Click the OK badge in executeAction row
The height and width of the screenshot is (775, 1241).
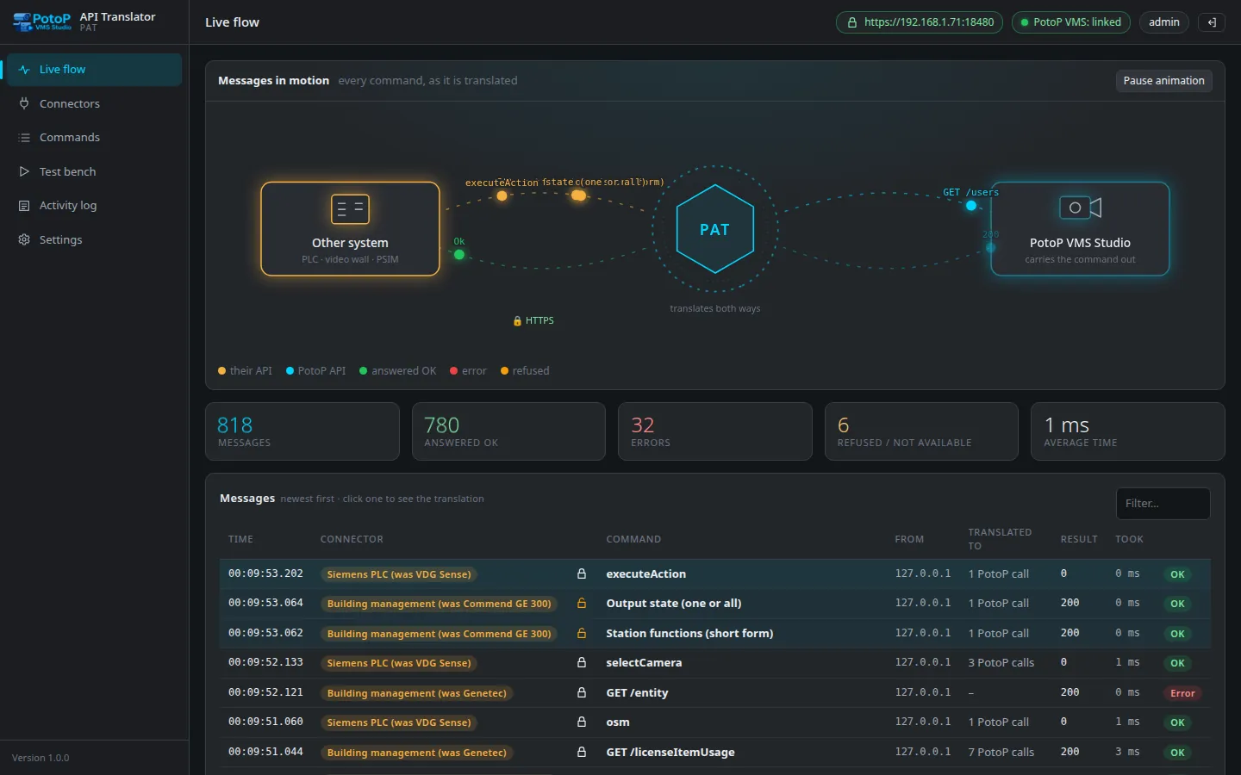pyautogui.click(x=1177, y=574)
